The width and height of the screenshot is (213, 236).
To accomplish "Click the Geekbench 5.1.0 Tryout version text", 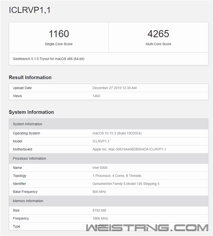I will 49,59.
